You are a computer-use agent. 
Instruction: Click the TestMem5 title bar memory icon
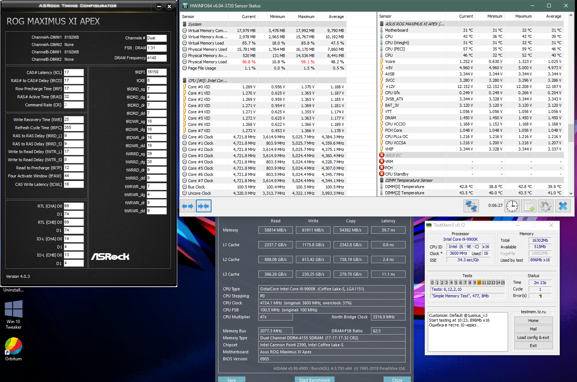(x=429, y=225)
